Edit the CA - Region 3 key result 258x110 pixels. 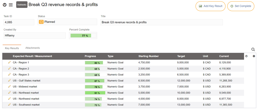point(9,74)
